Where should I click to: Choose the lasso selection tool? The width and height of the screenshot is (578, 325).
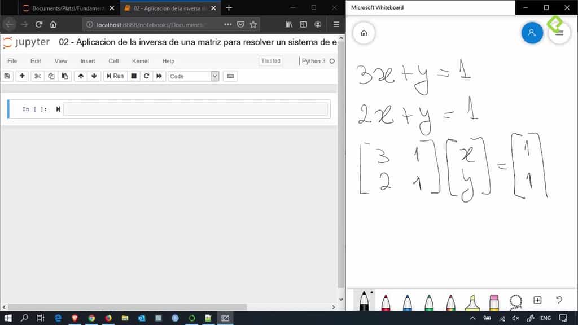516,301
